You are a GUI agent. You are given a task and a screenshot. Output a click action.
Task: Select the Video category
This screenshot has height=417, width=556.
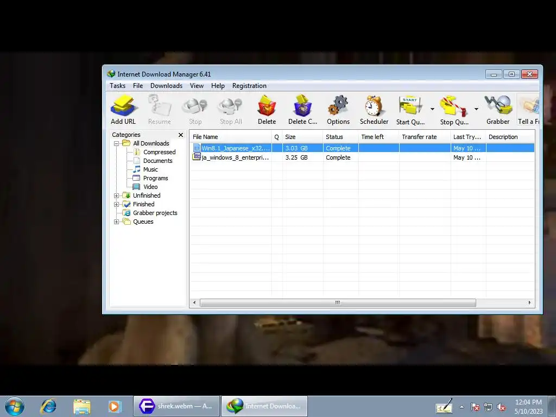[x=150, y=187]
